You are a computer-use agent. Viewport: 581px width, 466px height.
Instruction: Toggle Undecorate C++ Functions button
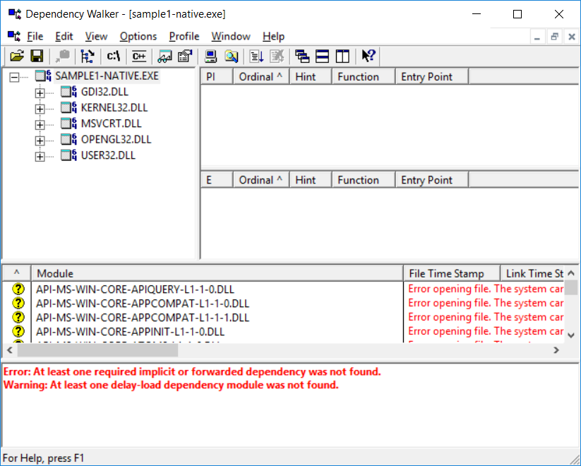point(139,56)
